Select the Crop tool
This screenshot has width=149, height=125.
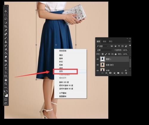pos(6,26)
